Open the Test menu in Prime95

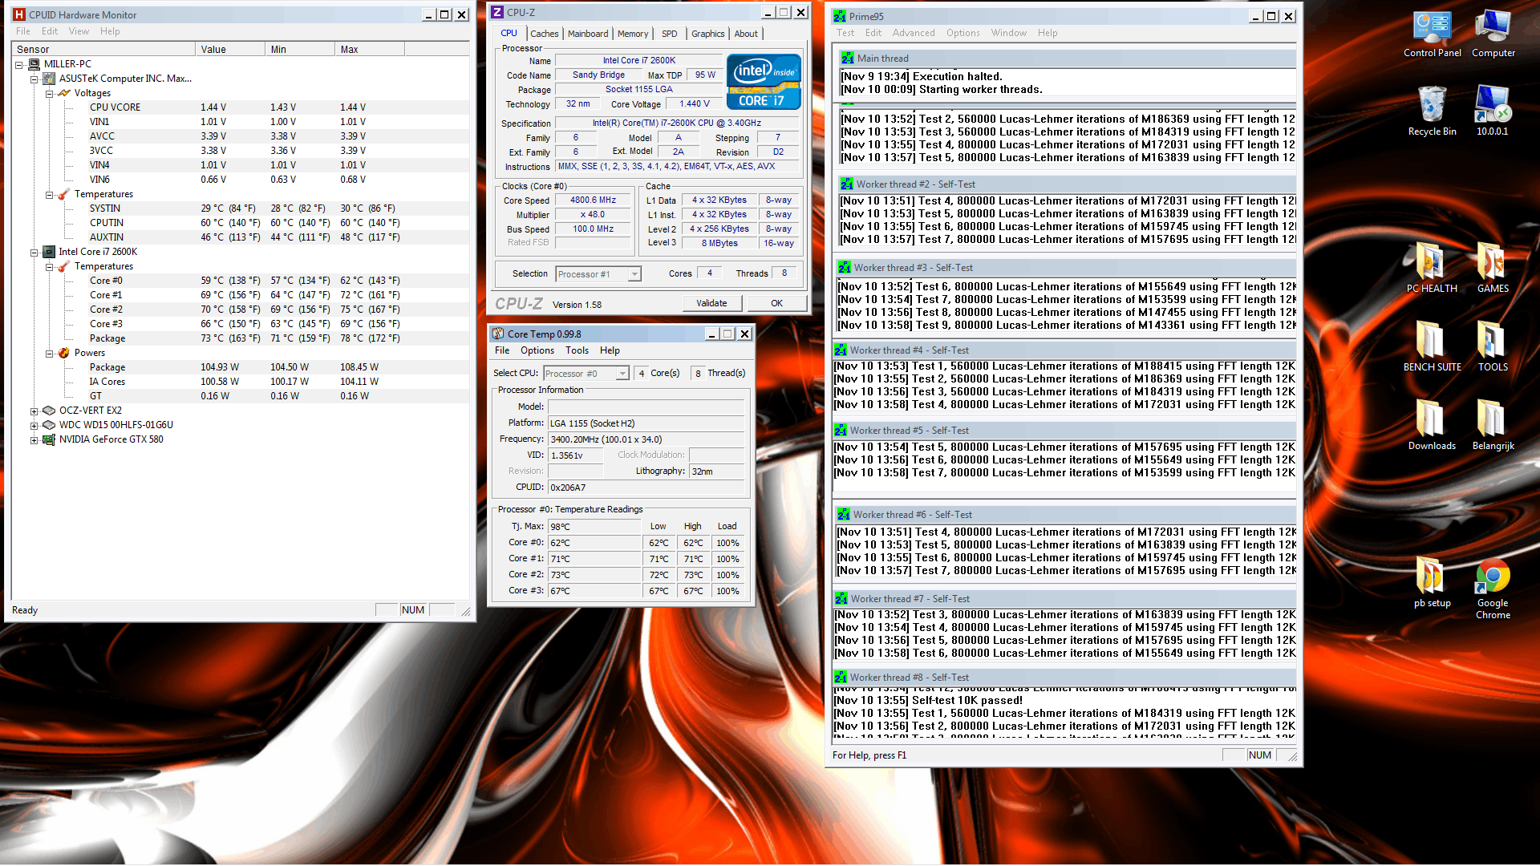[x=845, y=33]
